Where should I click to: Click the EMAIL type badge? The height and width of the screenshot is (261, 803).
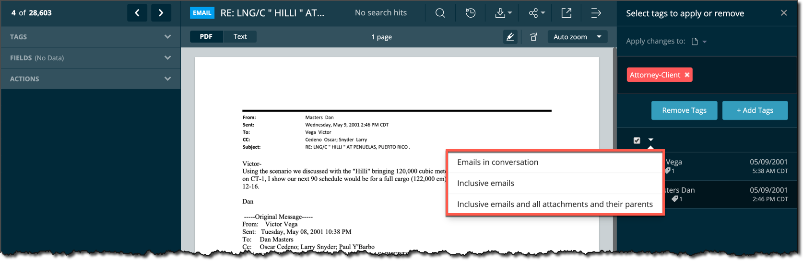click(x=202, y=13)
